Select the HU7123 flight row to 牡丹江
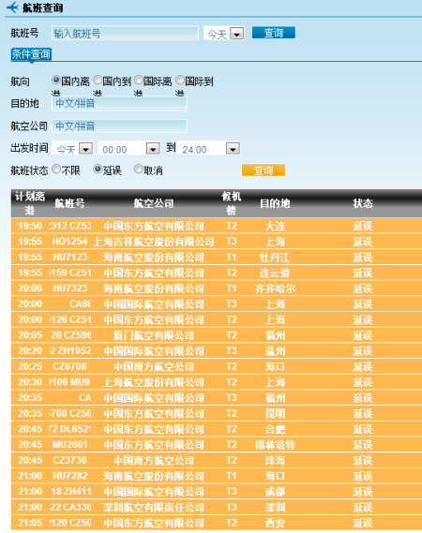The height and width of the screenshot is (533, 422). [217, 257]
